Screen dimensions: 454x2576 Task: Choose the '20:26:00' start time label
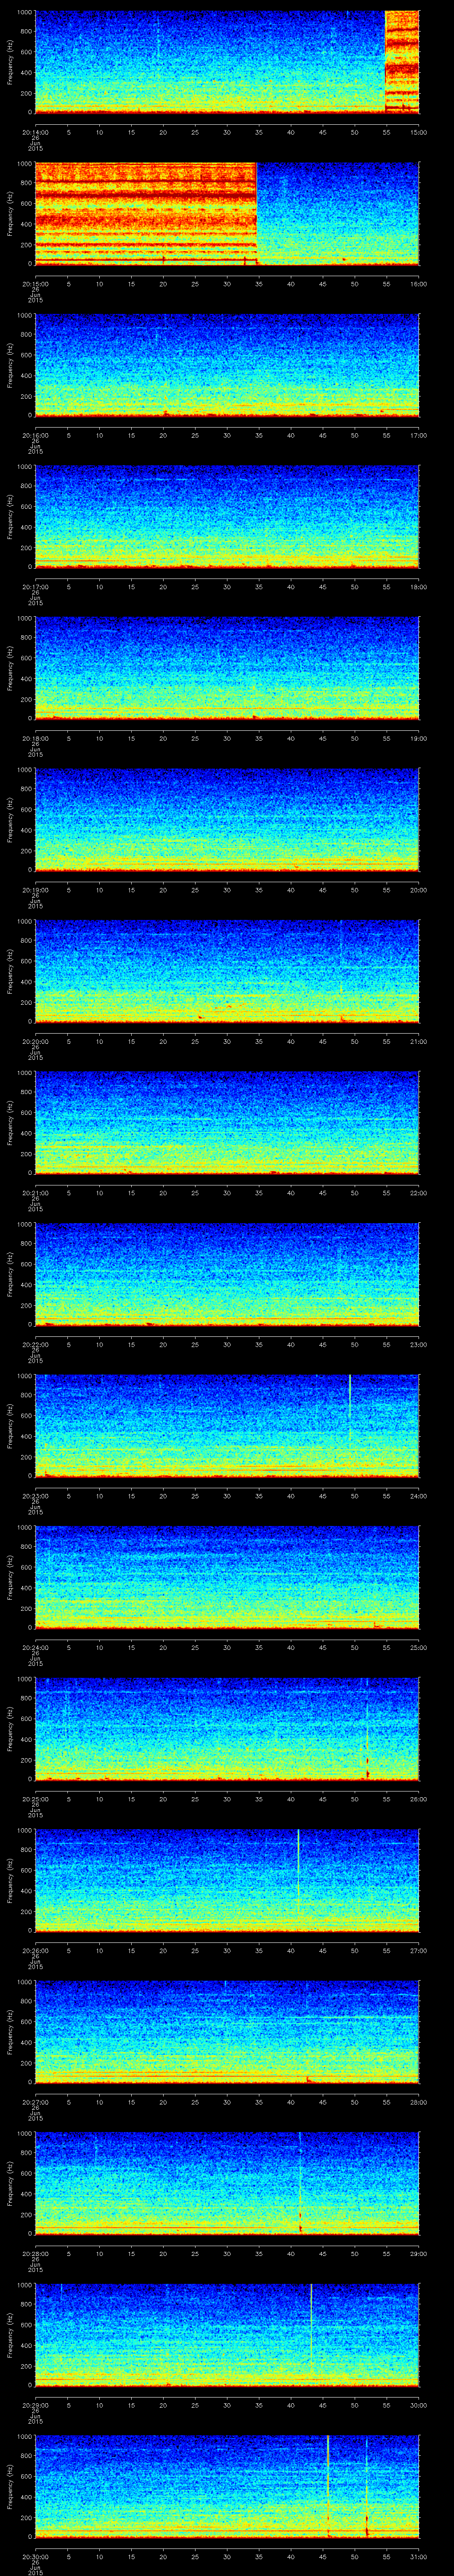(x=36, y=1950)
